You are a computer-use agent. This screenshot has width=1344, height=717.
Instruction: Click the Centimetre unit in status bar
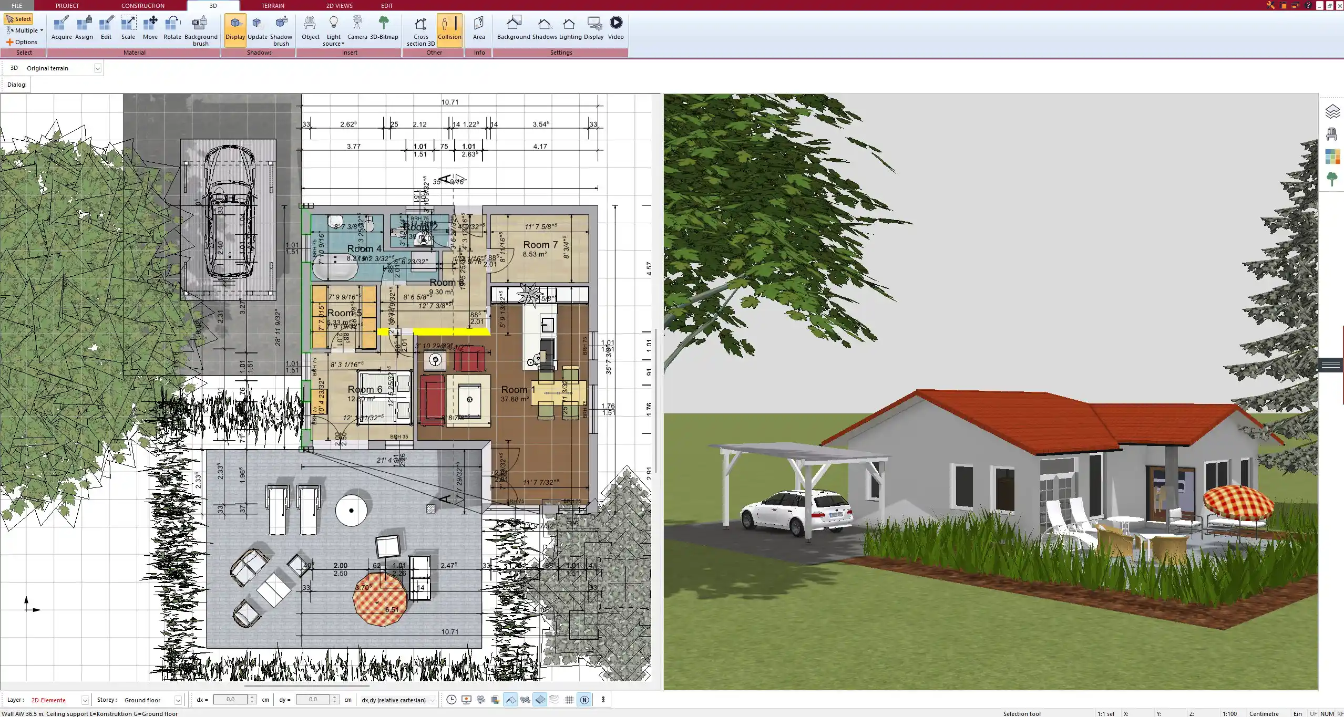point(1264,713)
